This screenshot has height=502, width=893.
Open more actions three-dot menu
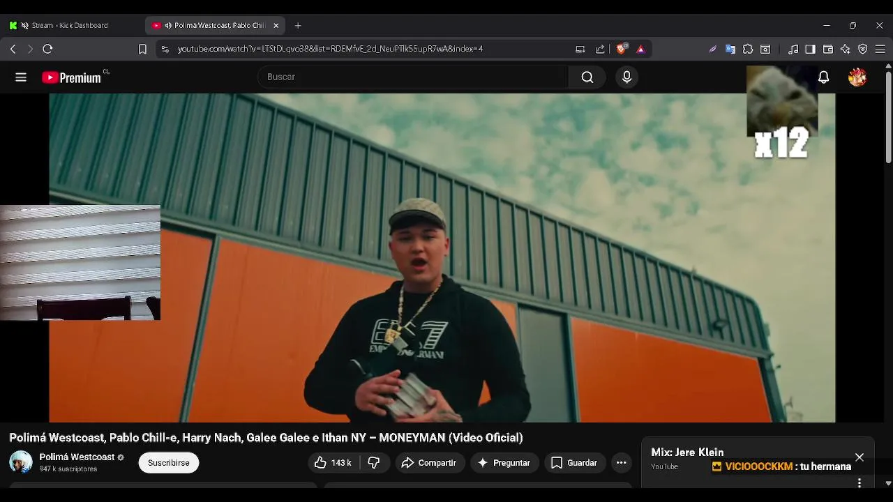click(621, 463)
